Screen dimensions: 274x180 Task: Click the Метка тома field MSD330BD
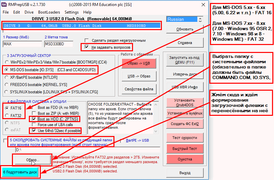click(59, 44)
